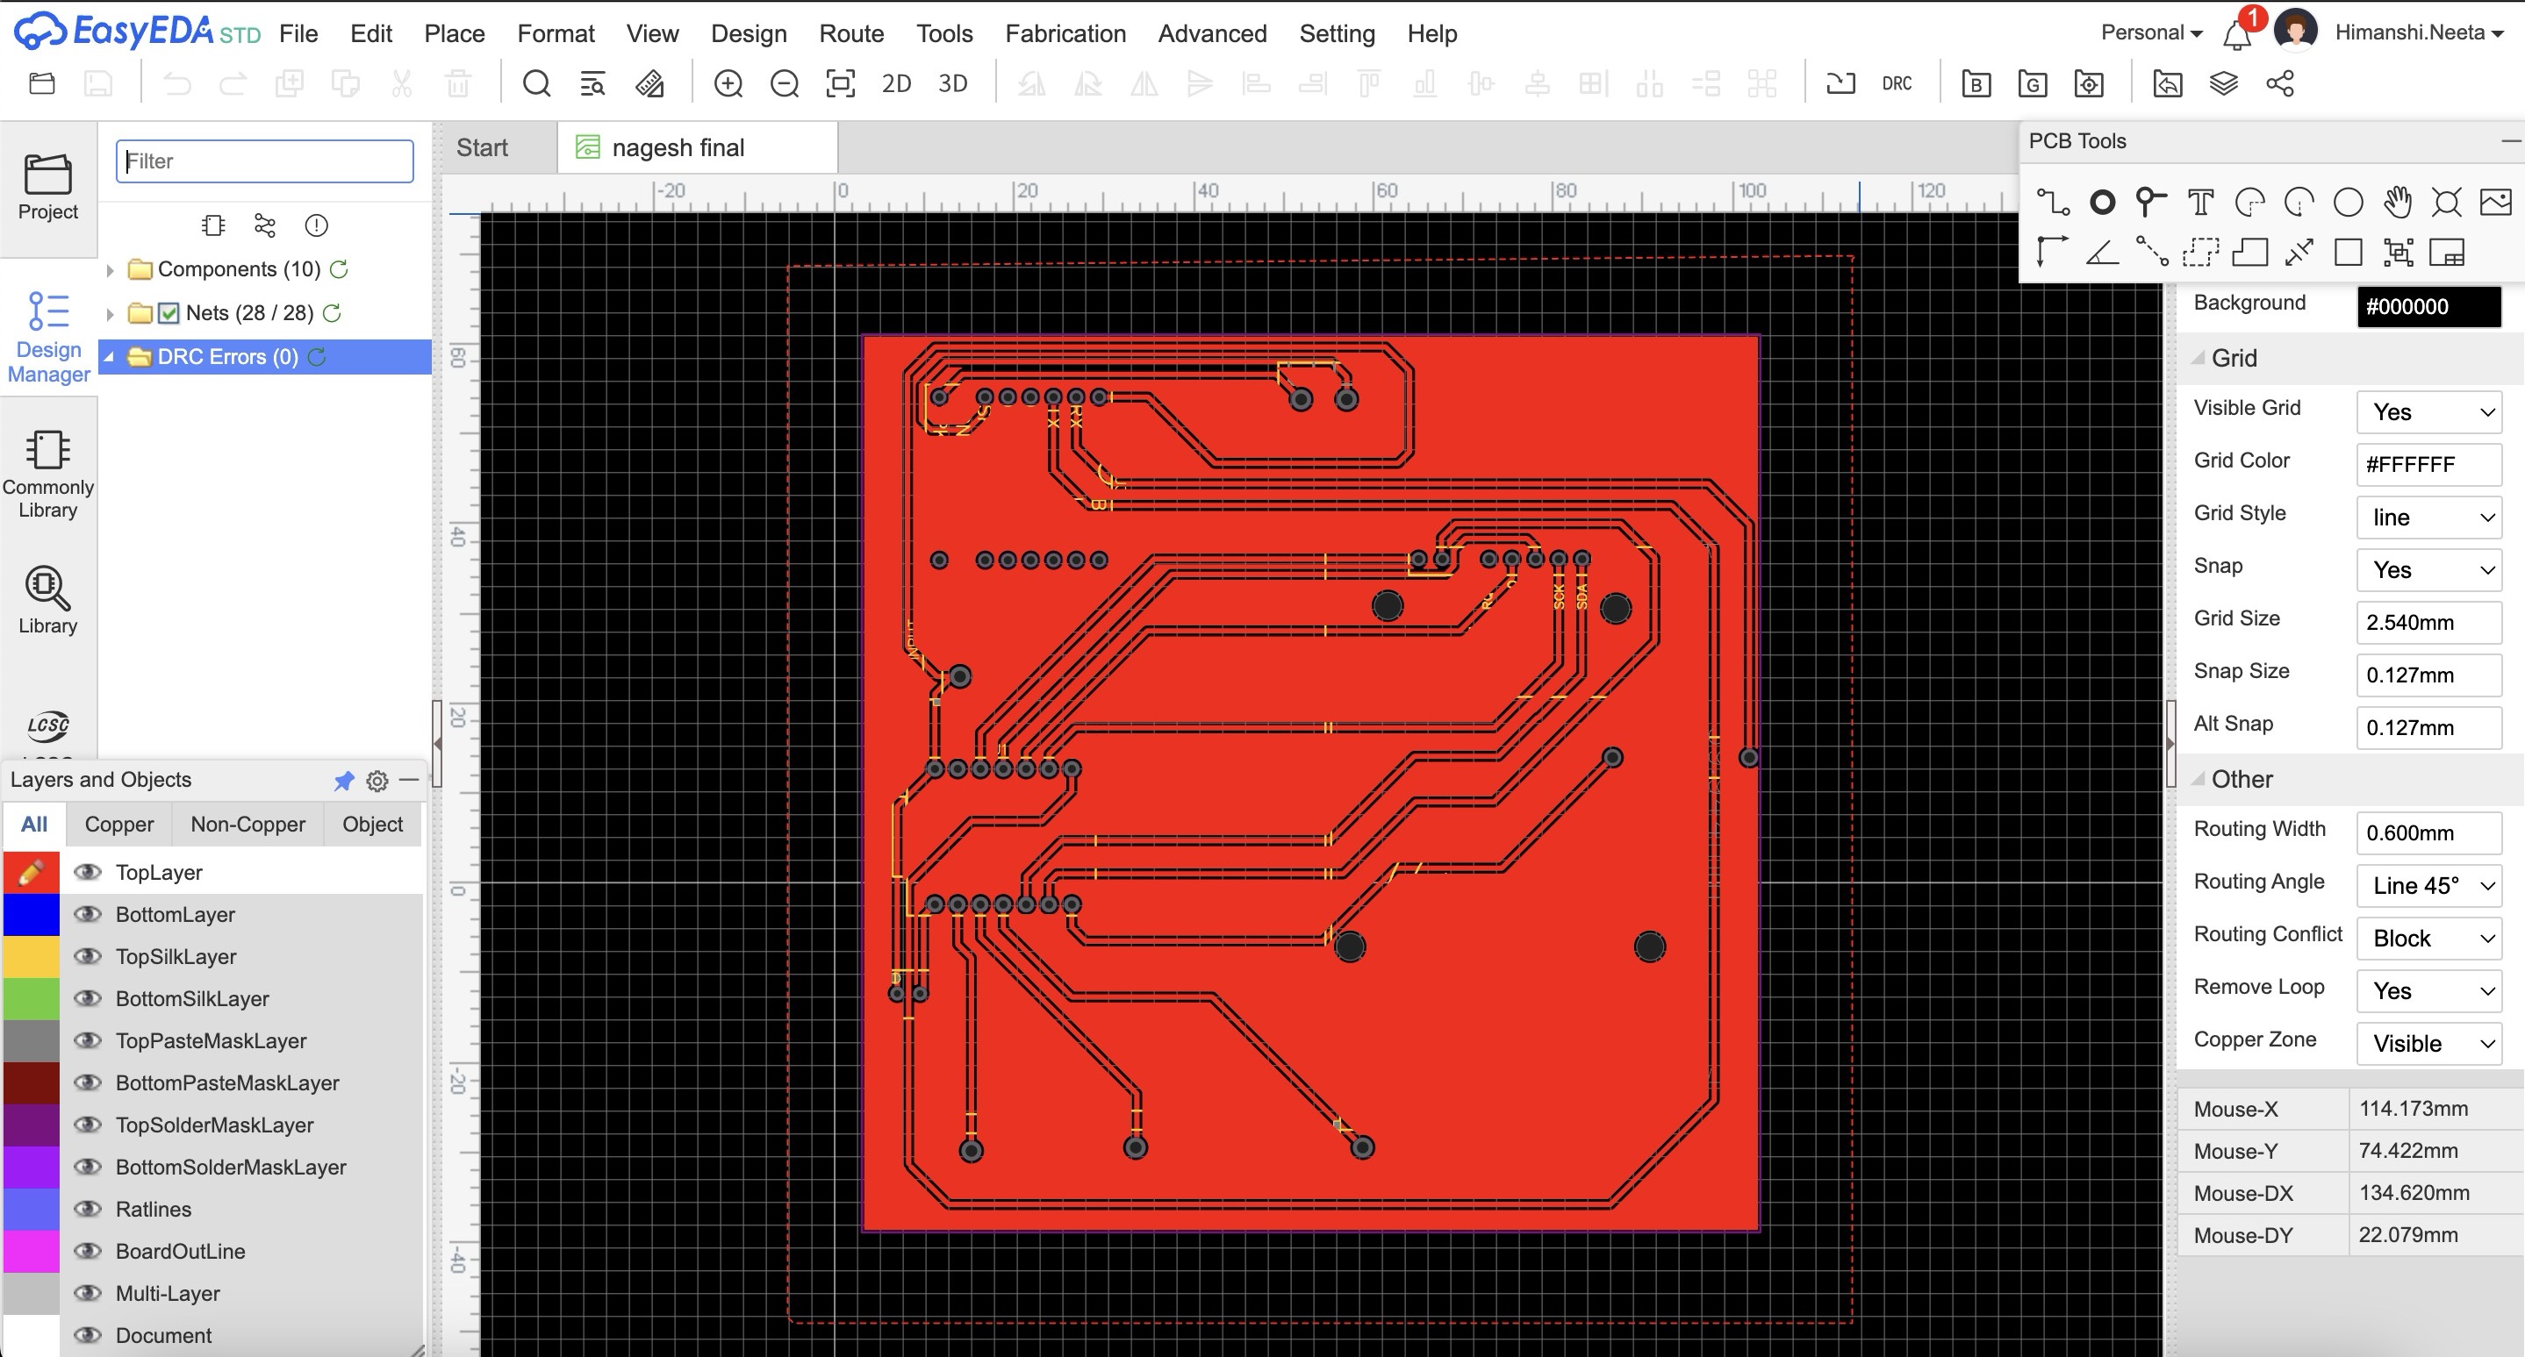
Task: Select the Track routing tool in PCB Tools
Action: tap(2053, 203)
